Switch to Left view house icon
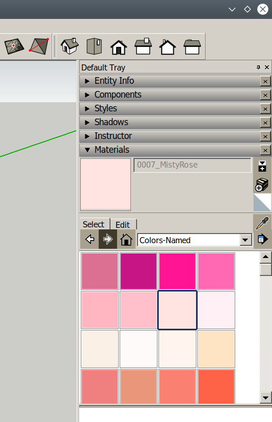 [x=192, y=47]
